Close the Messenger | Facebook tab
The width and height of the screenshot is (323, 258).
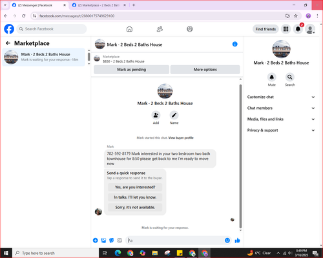(x=65, y=5)
